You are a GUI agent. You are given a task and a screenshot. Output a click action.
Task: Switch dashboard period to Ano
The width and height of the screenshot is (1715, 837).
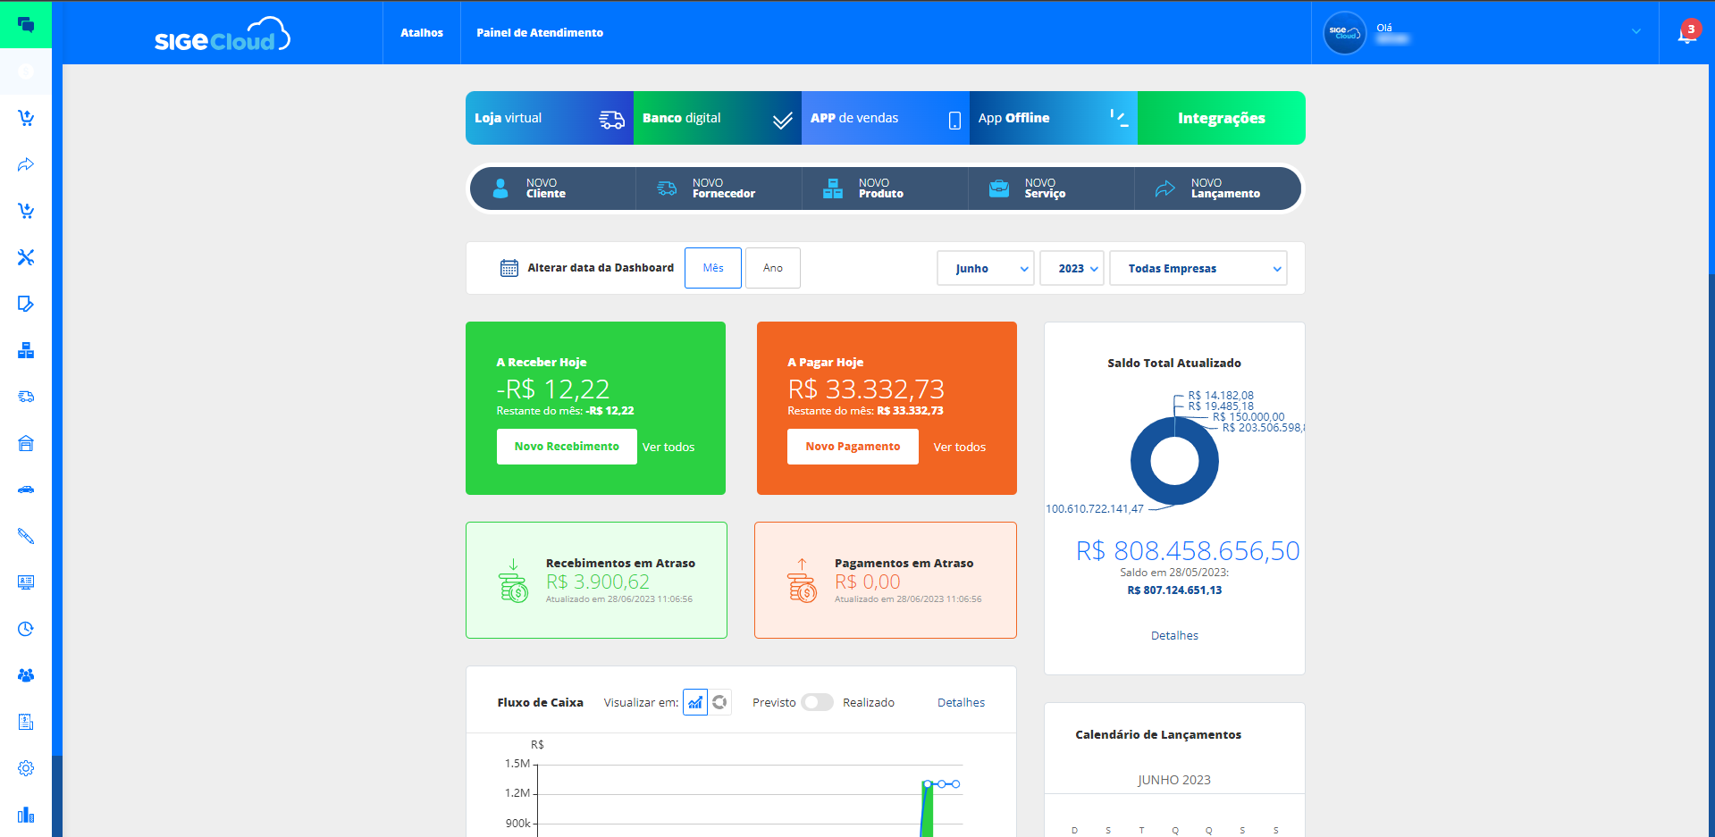tap(772, 267)
